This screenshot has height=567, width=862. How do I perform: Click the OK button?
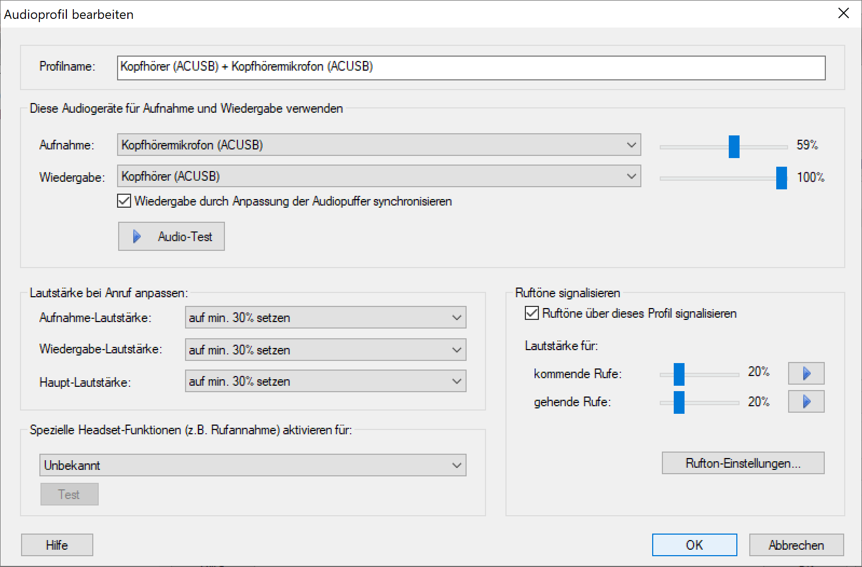click(x=694, y=545)
